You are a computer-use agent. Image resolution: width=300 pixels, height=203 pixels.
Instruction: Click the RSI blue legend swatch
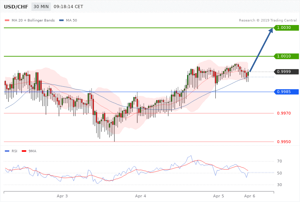point(7,151)
